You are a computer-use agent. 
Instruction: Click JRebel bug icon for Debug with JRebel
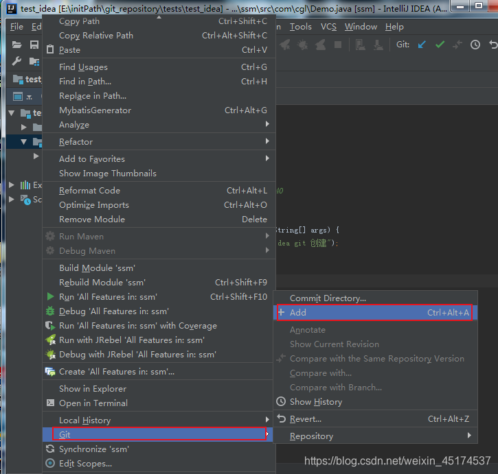tap(51, 354)
